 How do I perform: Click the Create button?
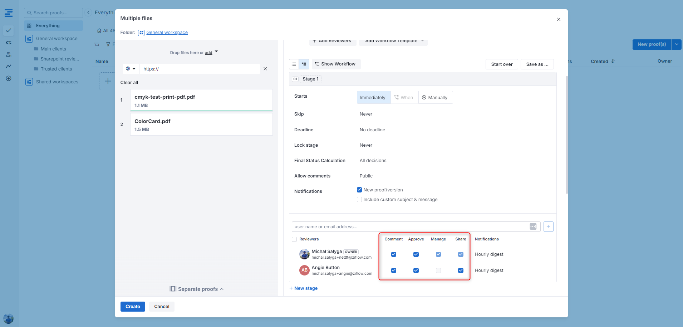pos(133,307)
